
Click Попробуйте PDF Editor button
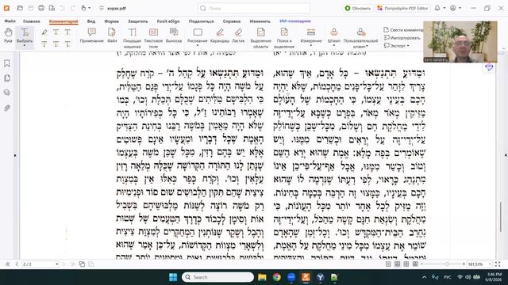coord(403,8)
